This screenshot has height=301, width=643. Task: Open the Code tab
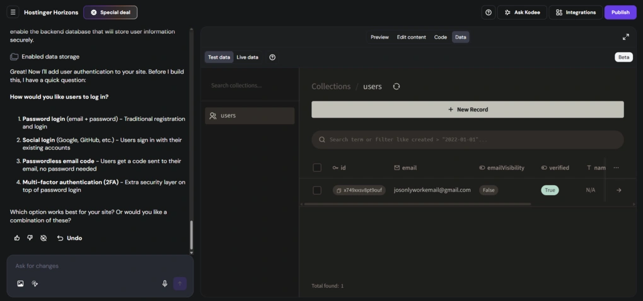click(x=441, y=37)
